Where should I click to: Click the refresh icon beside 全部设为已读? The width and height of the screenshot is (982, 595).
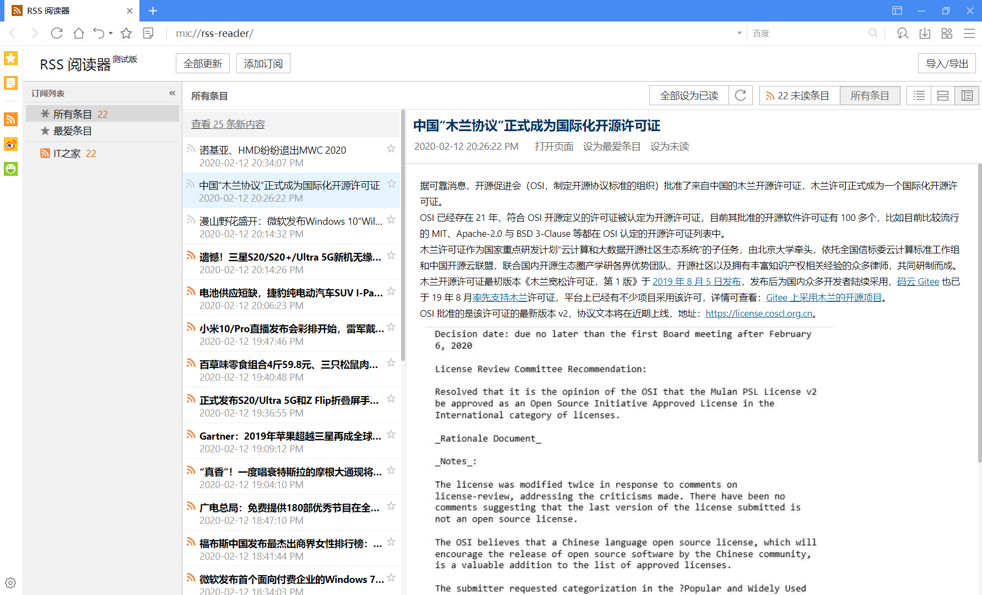point(741,95)
